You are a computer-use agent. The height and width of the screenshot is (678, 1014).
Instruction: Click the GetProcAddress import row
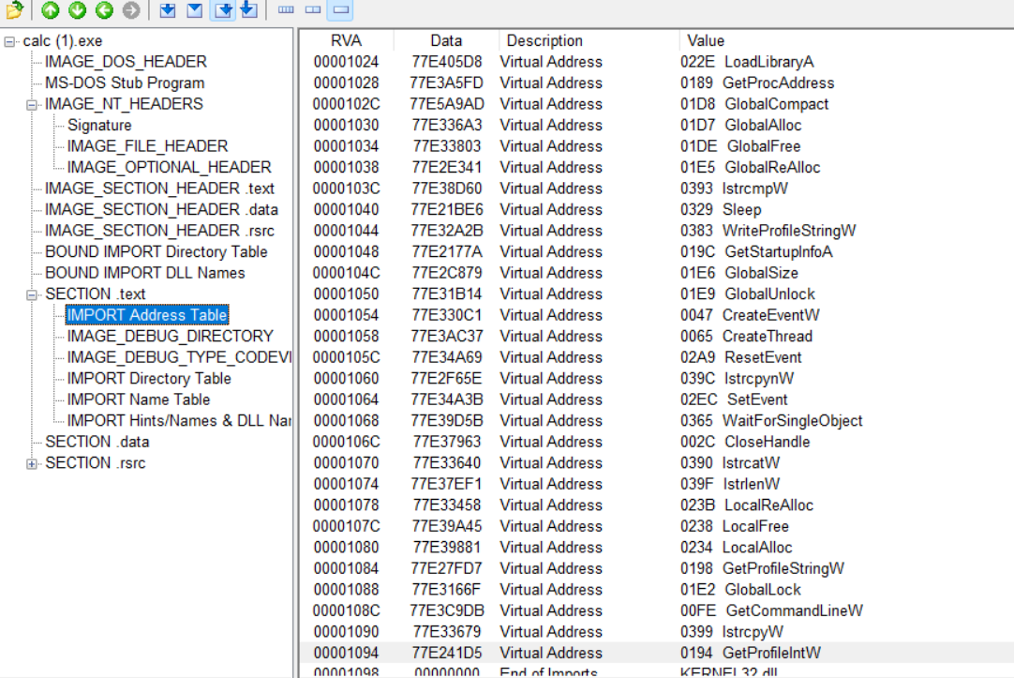pyautogui.click(x=656, y=83)
